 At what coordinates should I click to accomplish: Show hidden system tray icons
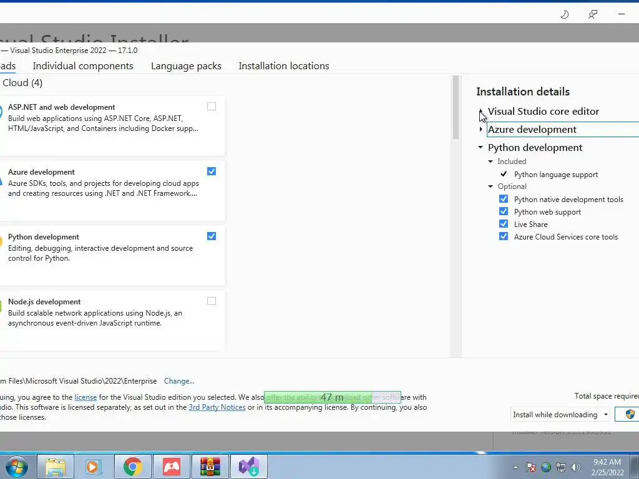pos(515,467)
